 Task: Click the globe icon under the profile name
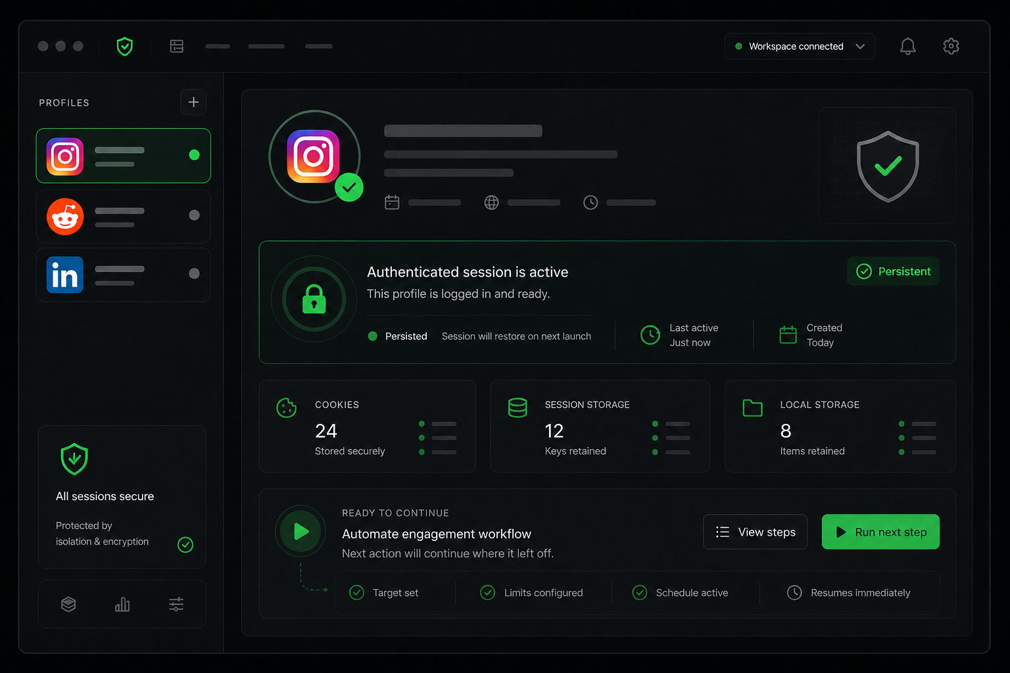491,202
